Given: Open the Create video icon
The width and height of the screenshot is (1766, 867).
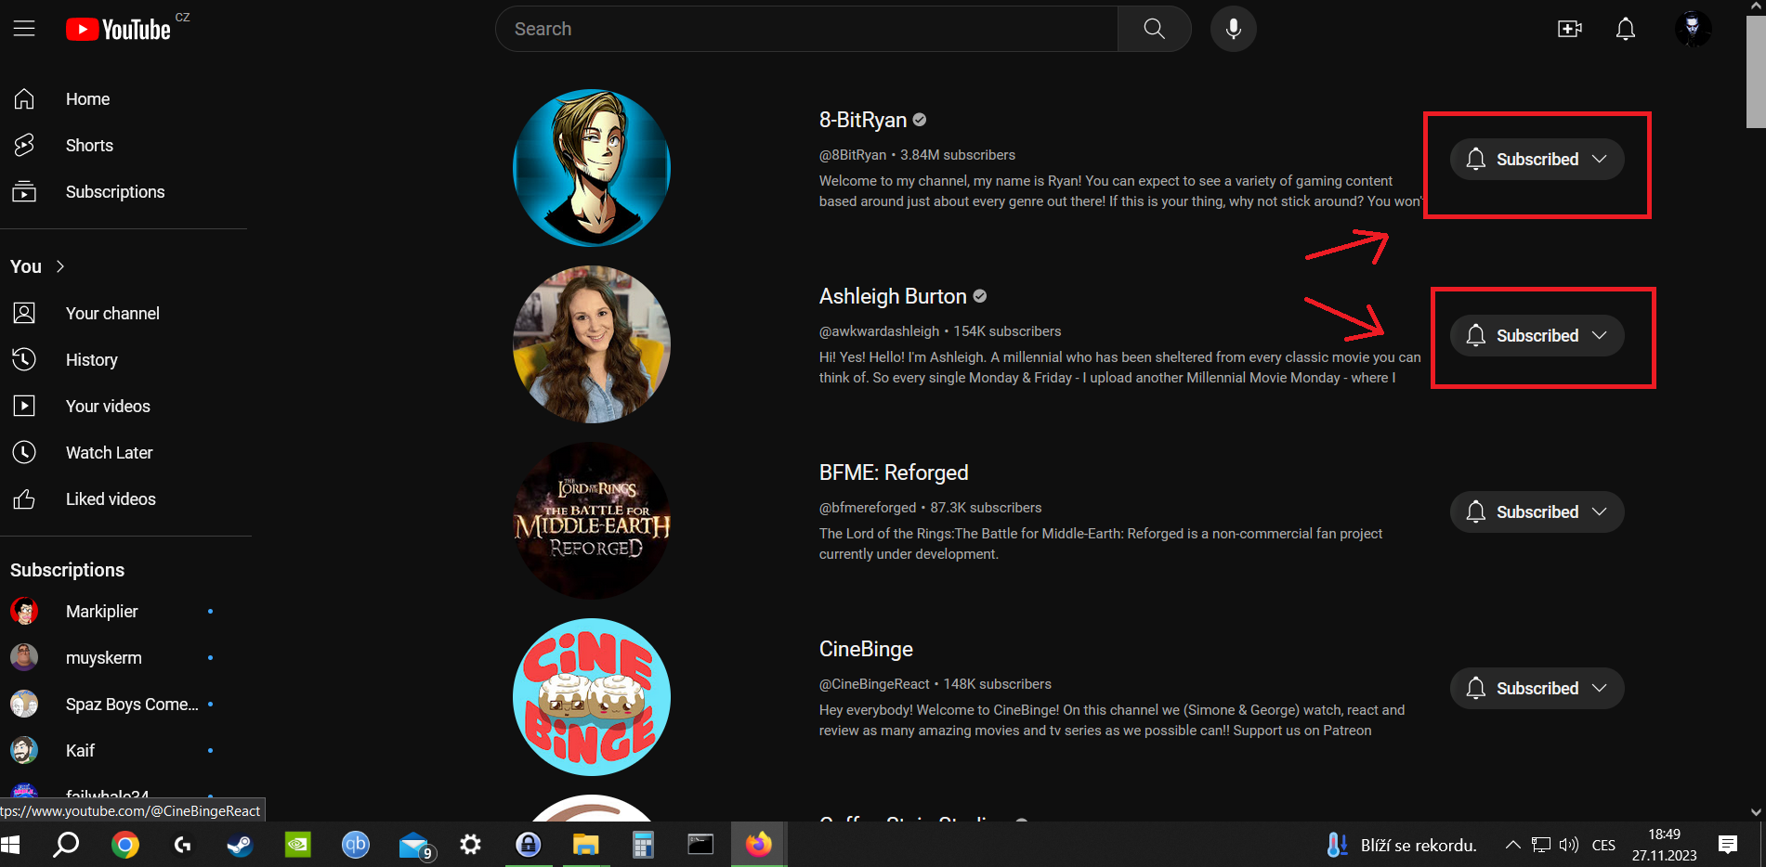Looking at the screenshot, I should 1570,29.
